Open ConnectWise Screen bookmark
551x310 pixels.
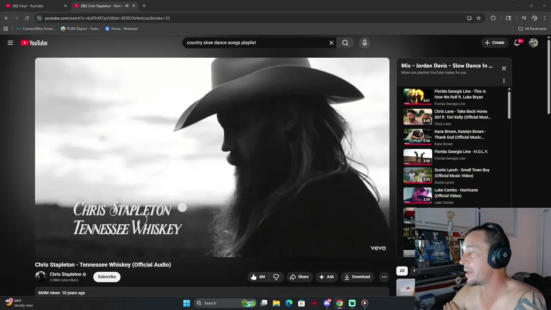click(36, 29)
